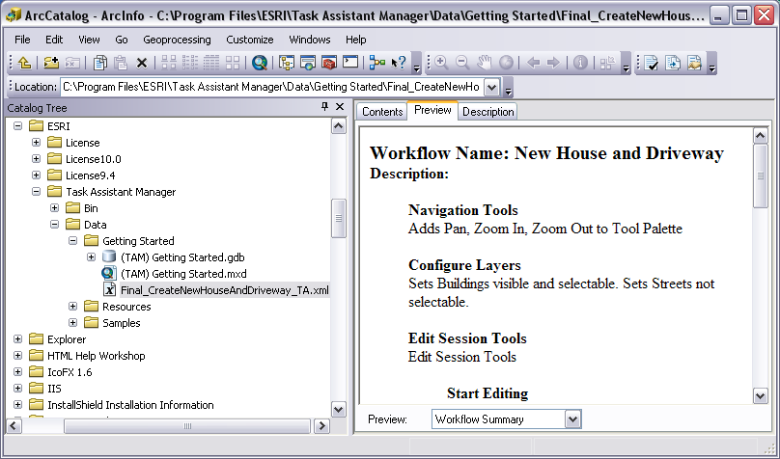Expand the (TAM) Getting Started.gdb geodatabase

click(x=91, y=257)
